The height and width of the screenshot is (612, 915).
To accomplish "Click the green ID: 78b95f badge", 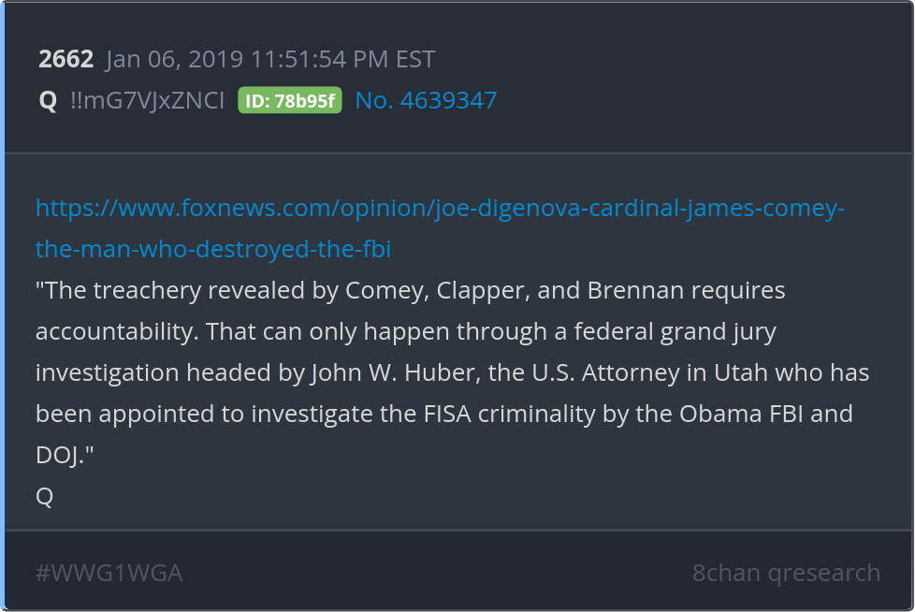I will click(x=290, y=101).
